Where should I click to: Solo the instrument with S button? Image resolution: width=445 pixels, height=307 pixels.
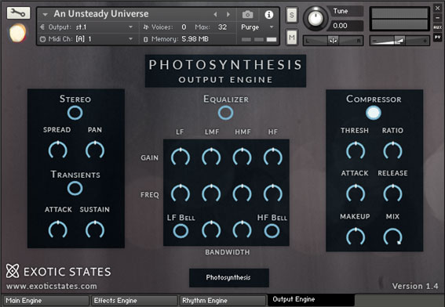(292, 15)
